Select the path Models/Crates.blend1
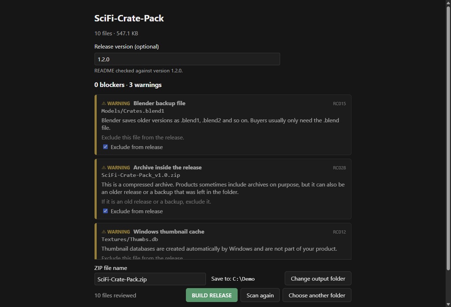Viewport: 451px width, 307px height. [x=133, y=111]
